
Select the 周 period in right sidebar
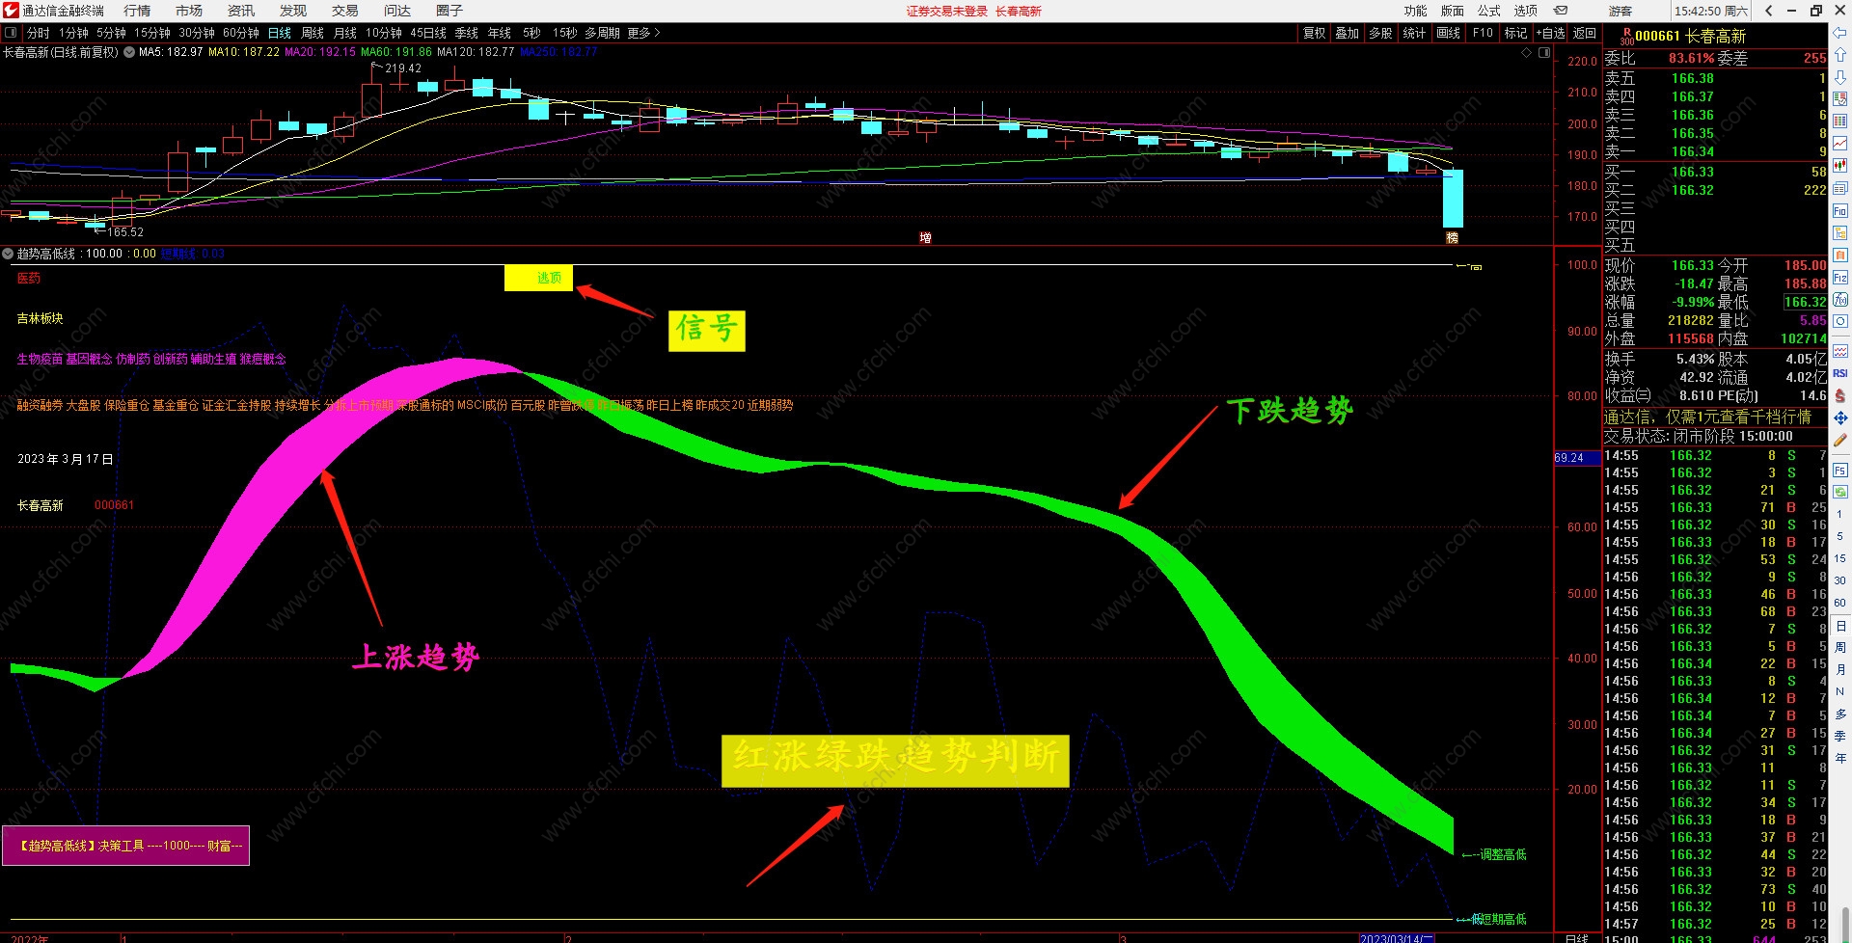(x=1840, y=648)
